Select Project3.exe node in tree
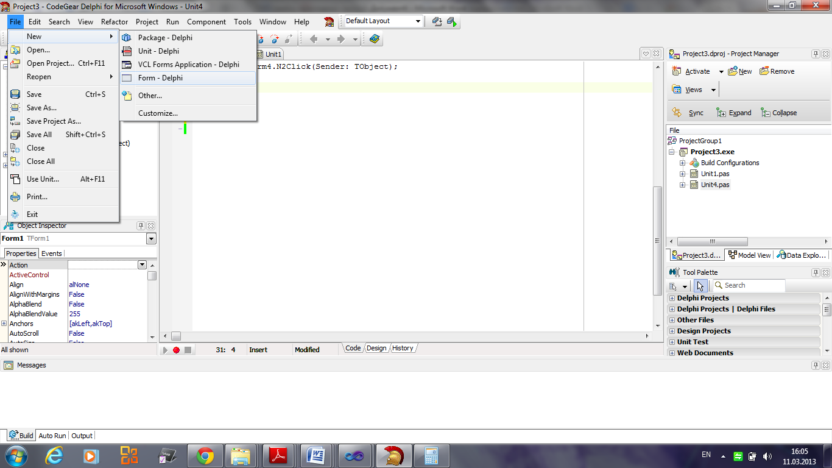This screenshot has height=468, width=832. click(x=712, y=152)
